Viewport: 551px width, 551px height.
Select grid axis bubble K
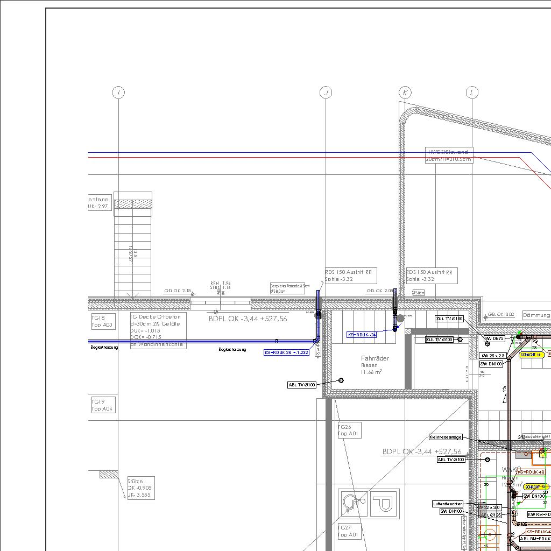point(405,93)
